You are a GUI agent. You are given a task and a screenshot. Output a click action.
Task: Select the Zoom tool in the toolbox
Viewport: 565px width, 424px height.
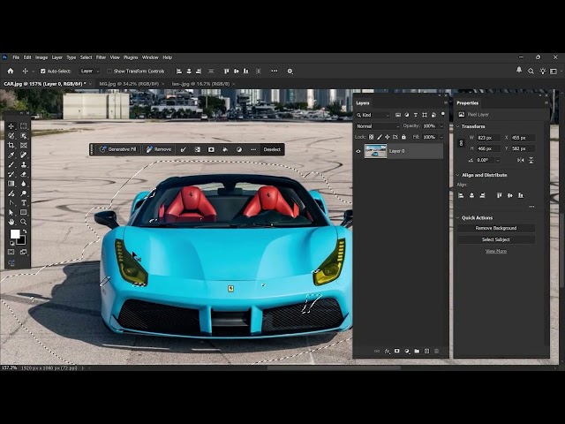(24, 222)
